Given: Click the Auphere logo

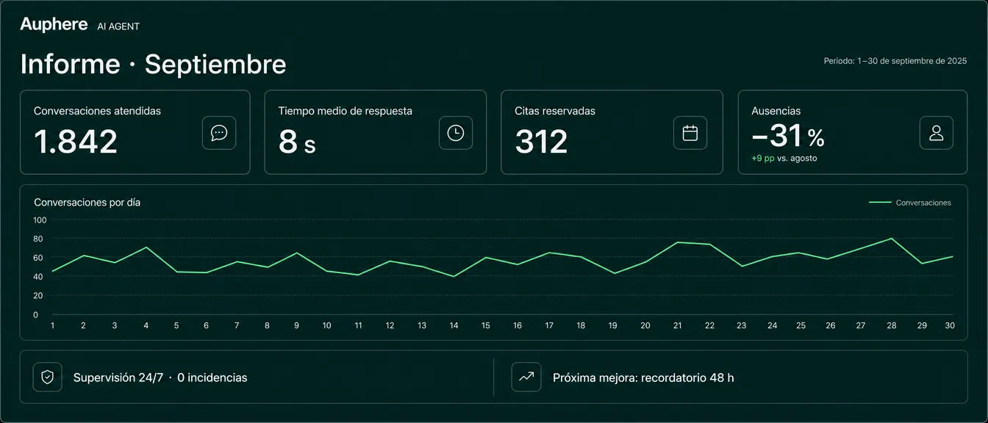Looking at the screenshot, I should tap(54, 24).
